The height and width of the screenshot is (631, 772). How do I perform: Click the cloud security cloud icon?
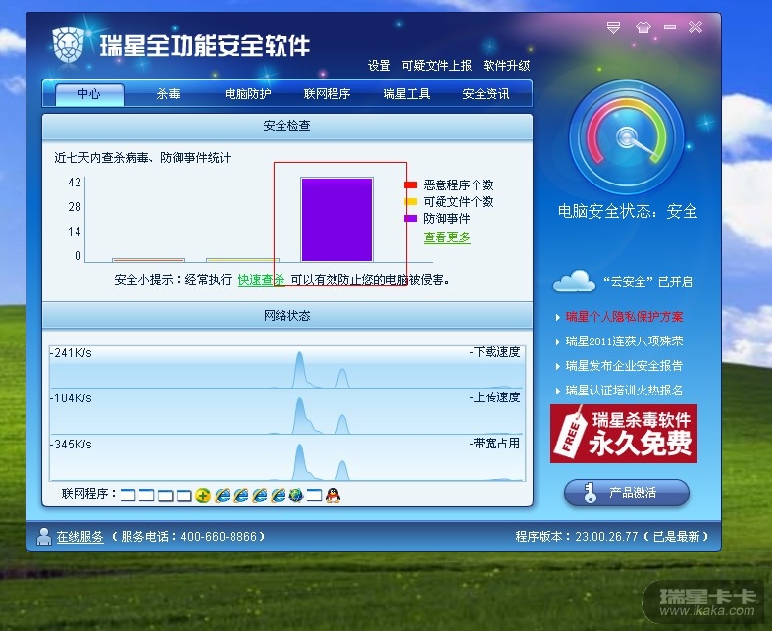[574, 282]
